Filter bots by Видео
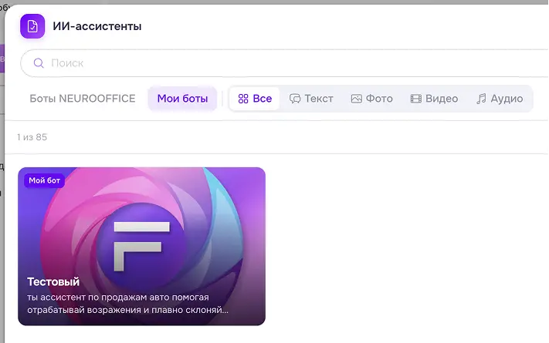 [x=434, y=99]
